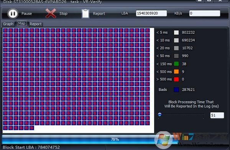Select the Map tab
The image size is (230, 150).
pyautogui.click(x=22, y=23)
